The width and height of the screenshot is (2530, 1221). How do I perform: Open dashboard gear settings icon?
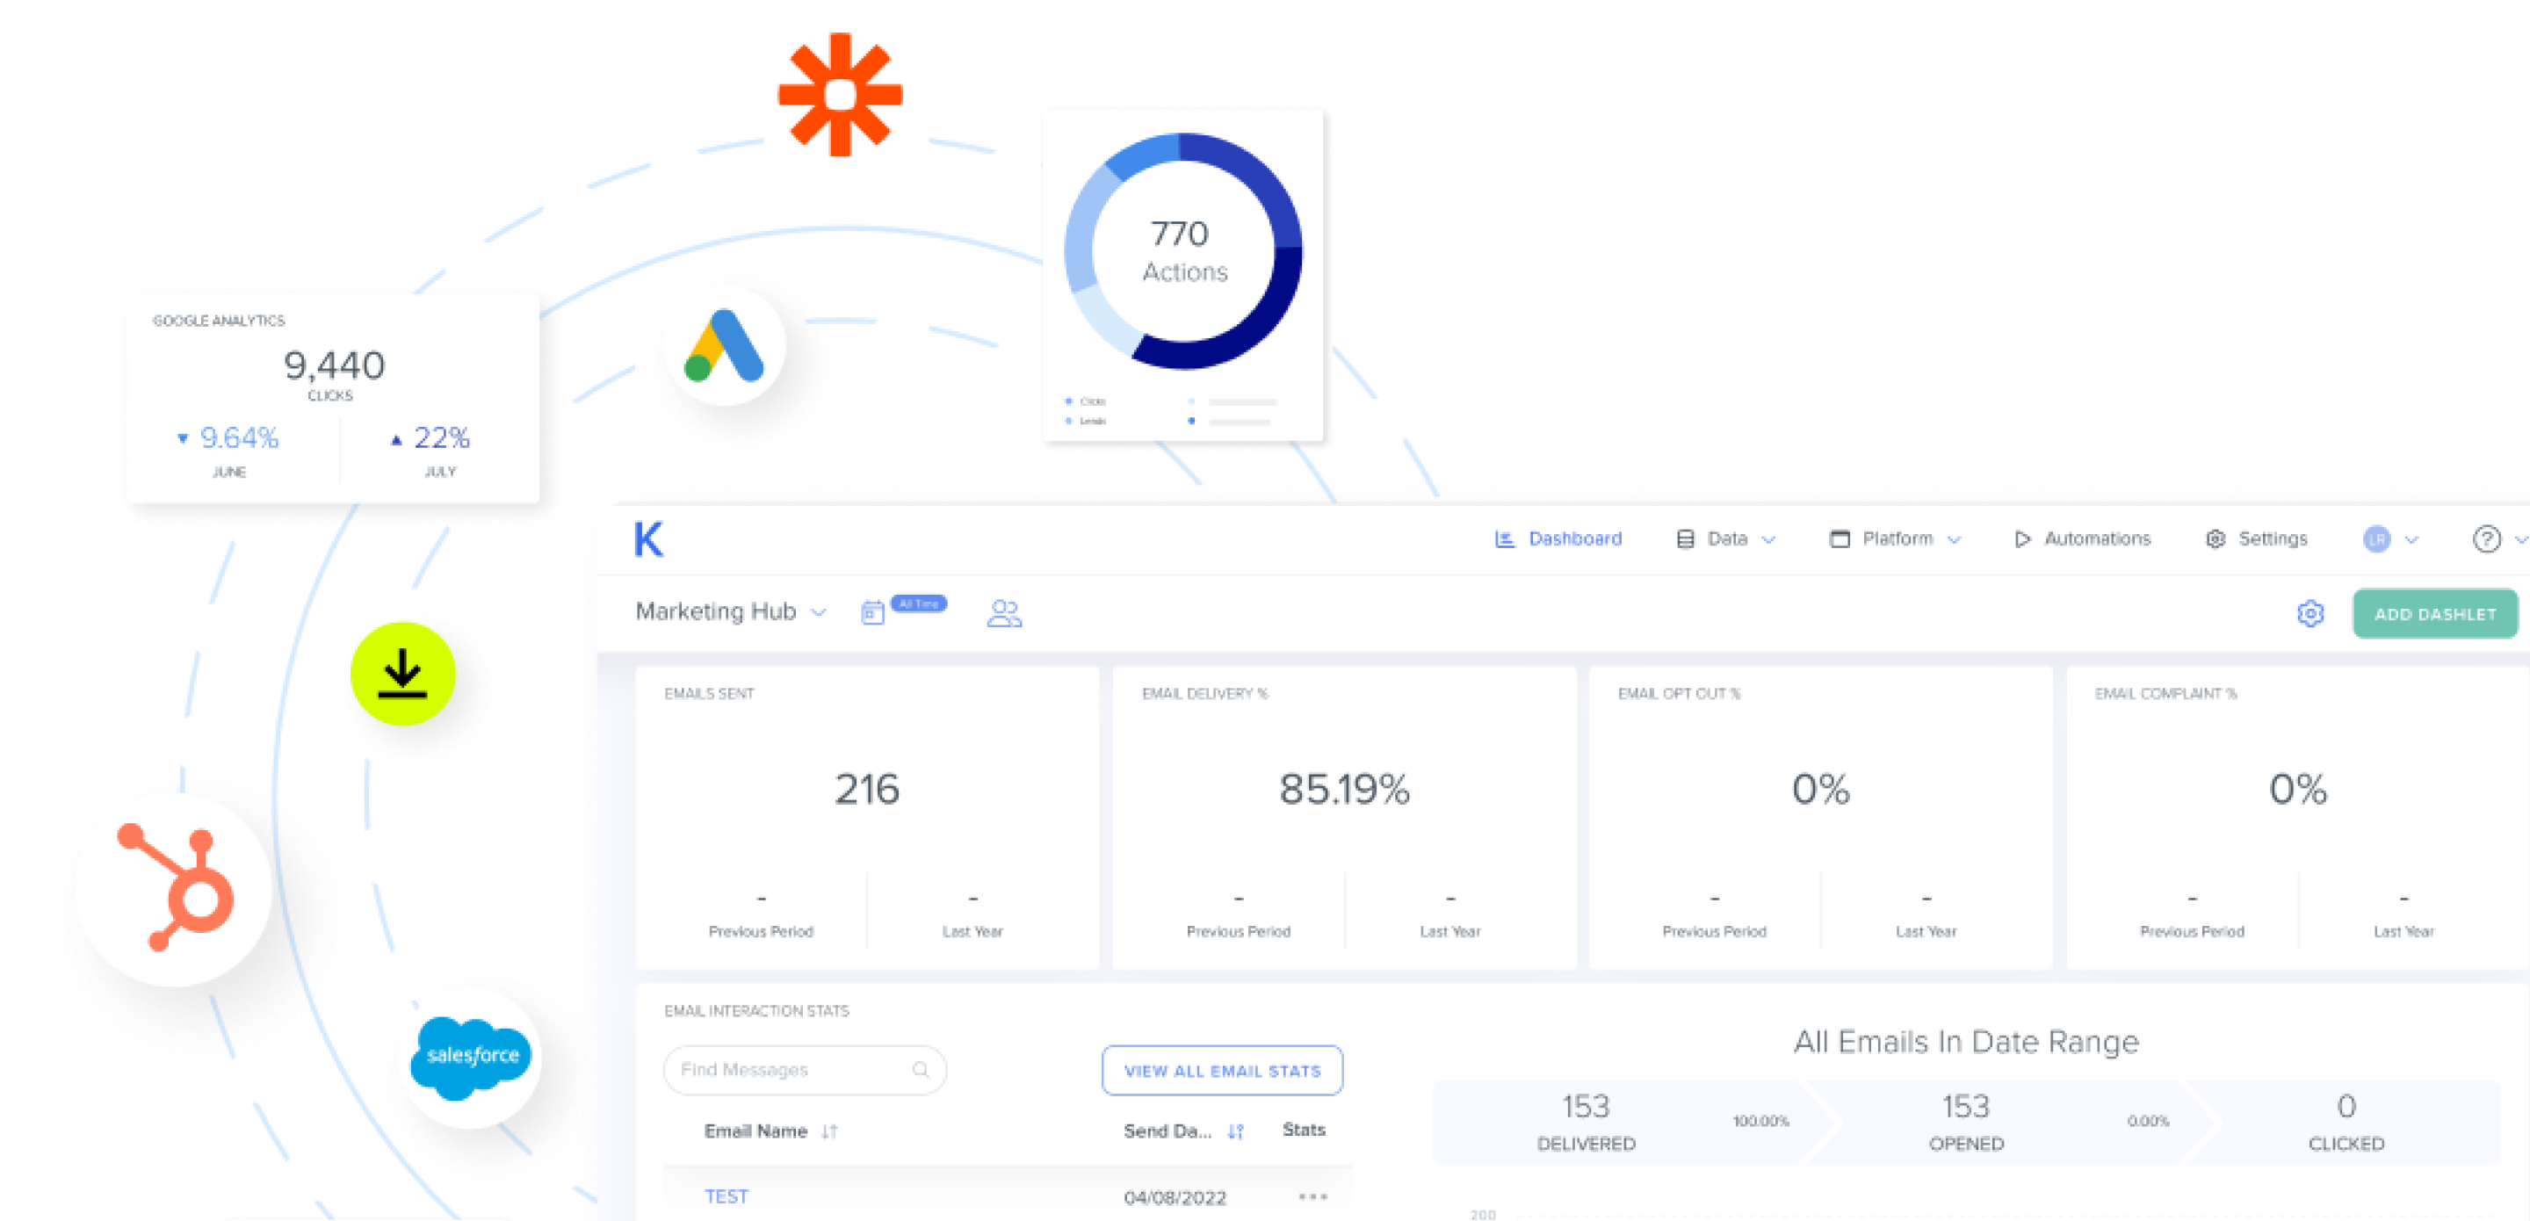point(2310,614)
